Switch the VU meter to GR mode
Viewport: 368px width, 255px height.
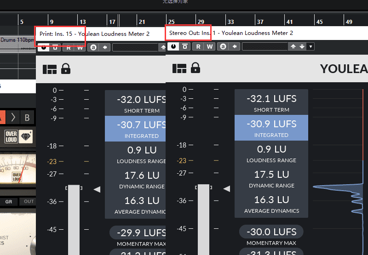coord(9,202)
